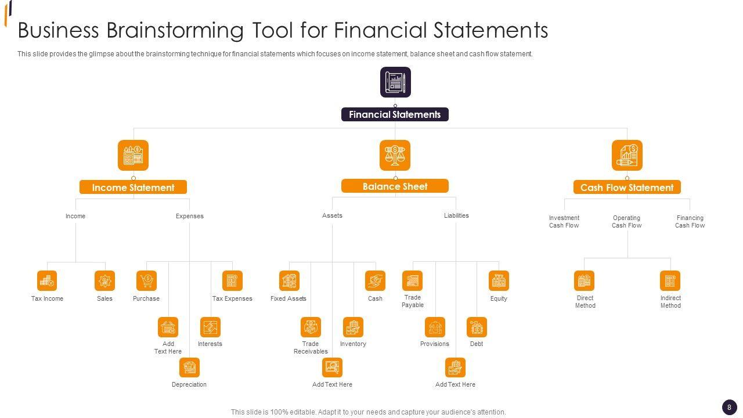Select the Income Statement calculator icon
This screenshot has width=743, height=418.
click(x=133, y=155)
